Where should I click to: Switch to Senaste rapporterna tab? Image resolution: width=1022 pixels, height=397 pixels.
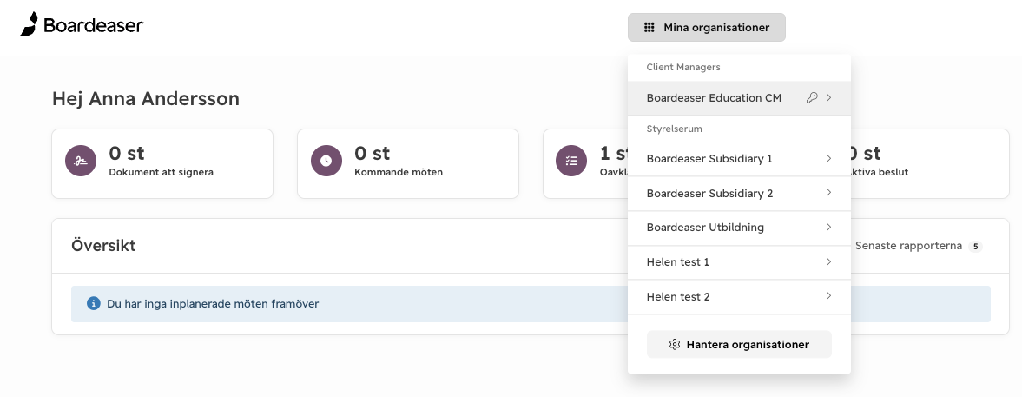tap(919, 246)
